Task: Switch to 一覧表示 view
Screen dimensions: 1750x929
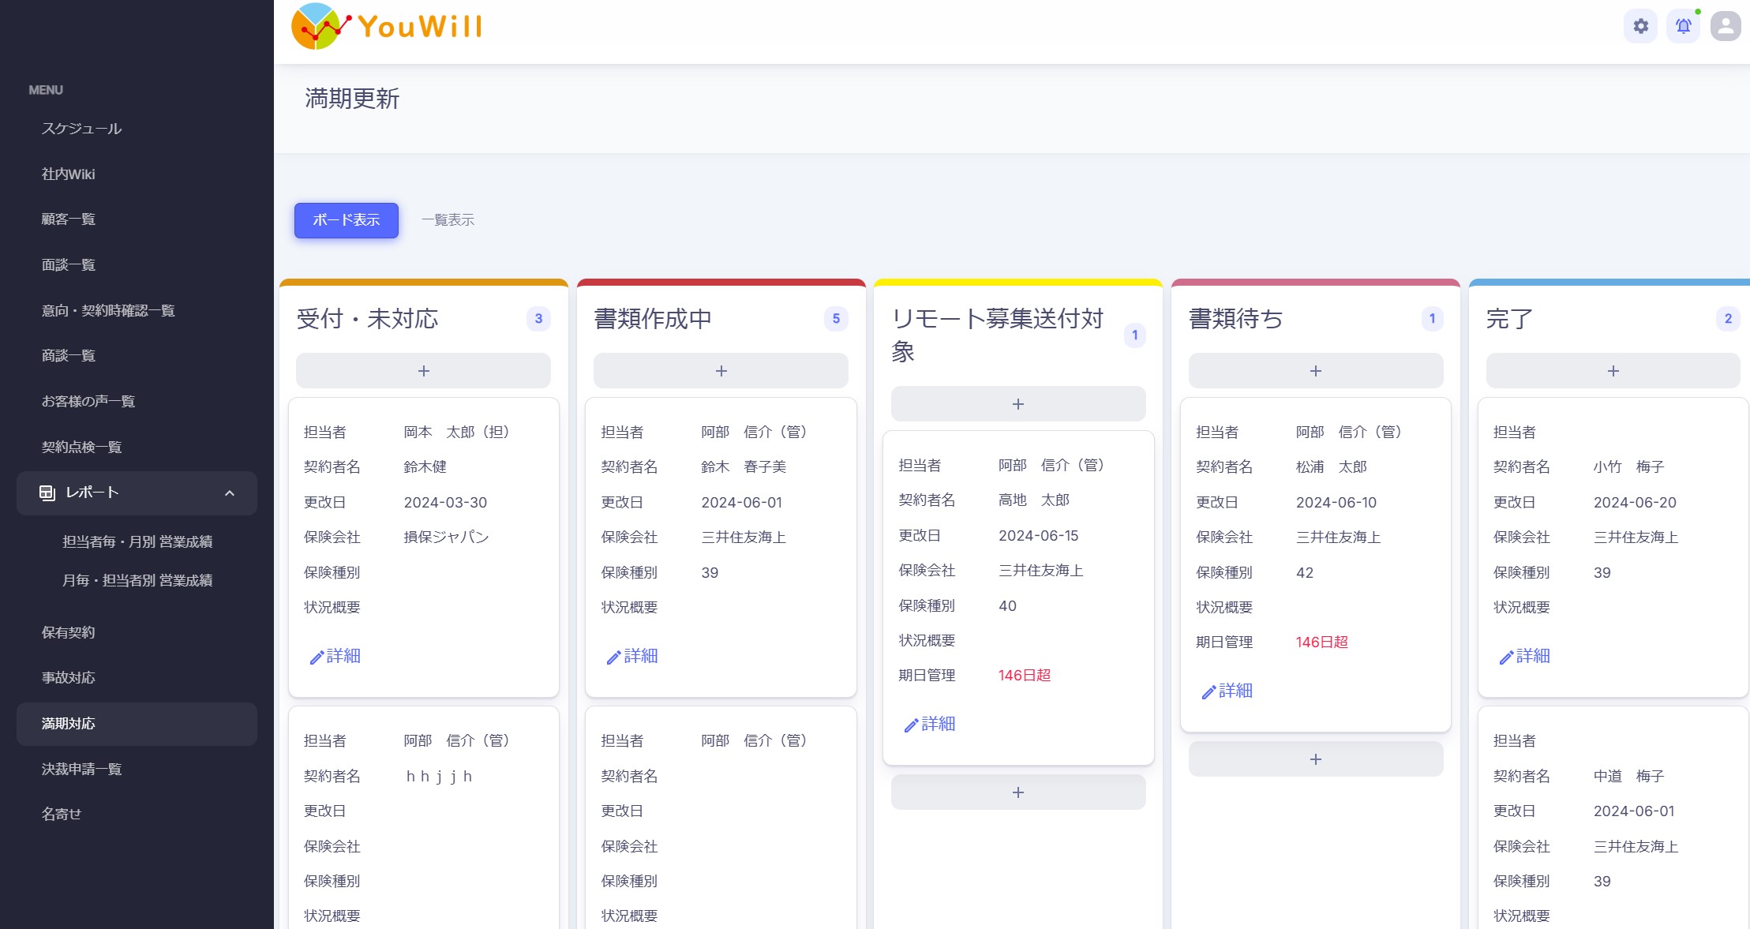Action: point(448,220)
